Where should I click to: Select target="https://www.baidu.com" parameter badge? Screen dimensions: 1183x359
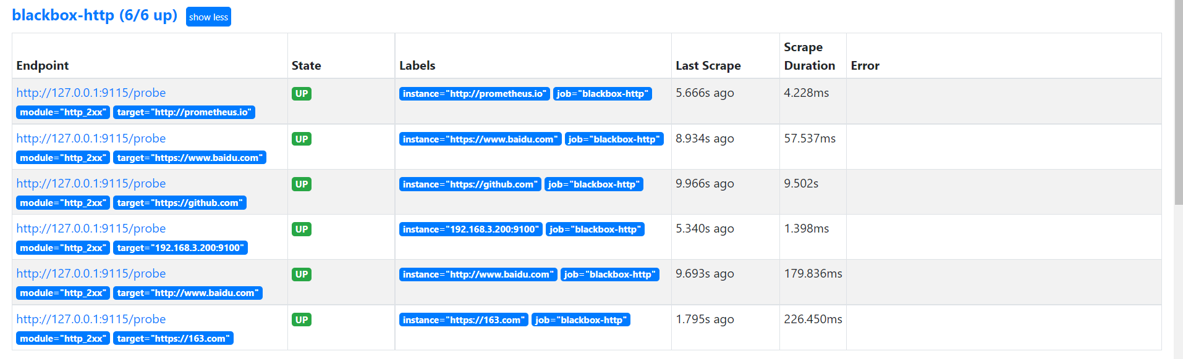(190, 158)
